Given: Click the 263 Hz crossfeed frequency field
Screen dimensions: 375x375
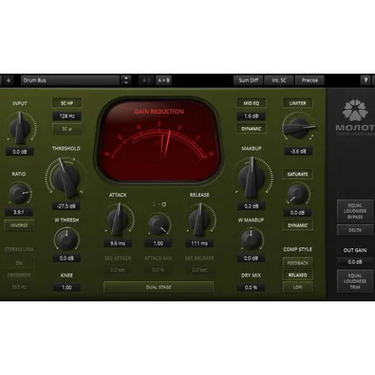Looking at the screenshot, I should point(19,287).
